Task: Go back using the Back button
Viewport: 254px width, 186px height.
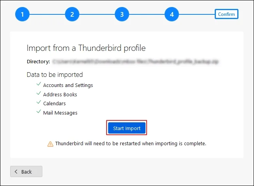Action: pyautogui.click(x=26, y=172)
